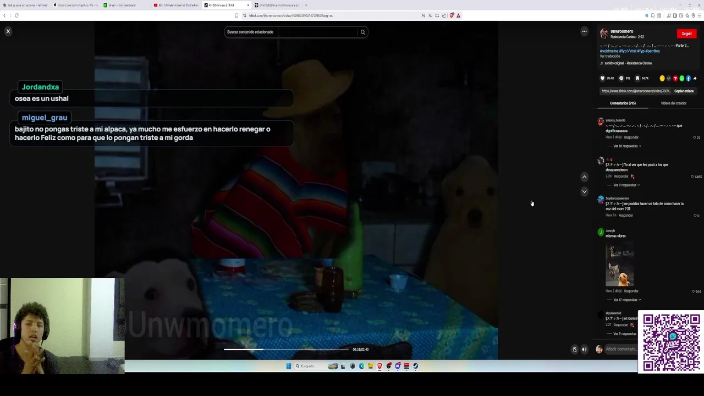Switch to 'Comentarios (915)' tab

tap(623, 103)
